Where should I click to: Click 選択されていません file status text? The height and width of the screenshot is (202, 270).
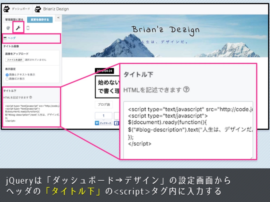coord(36,60)
